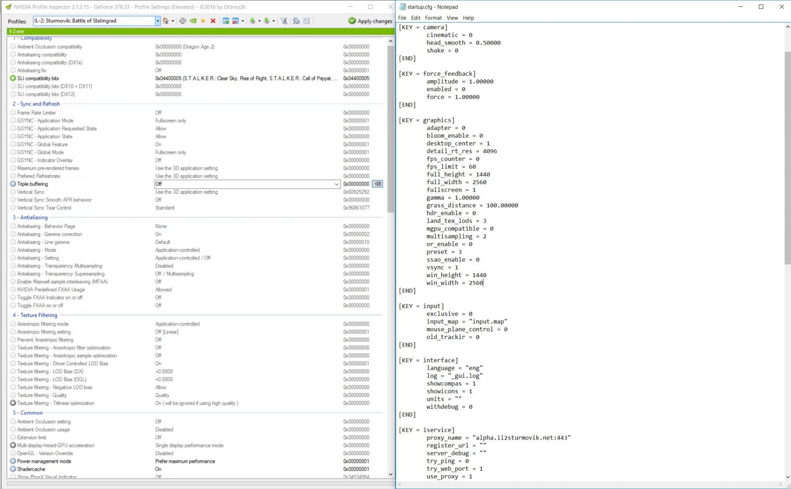Click the Notepad scroll down arrow
The width and height of the screenshot is (791, 489).
click(x=787, y=477)
